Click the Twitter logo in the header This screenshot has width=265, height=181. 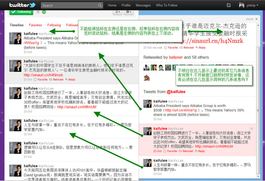click(22, 5)
